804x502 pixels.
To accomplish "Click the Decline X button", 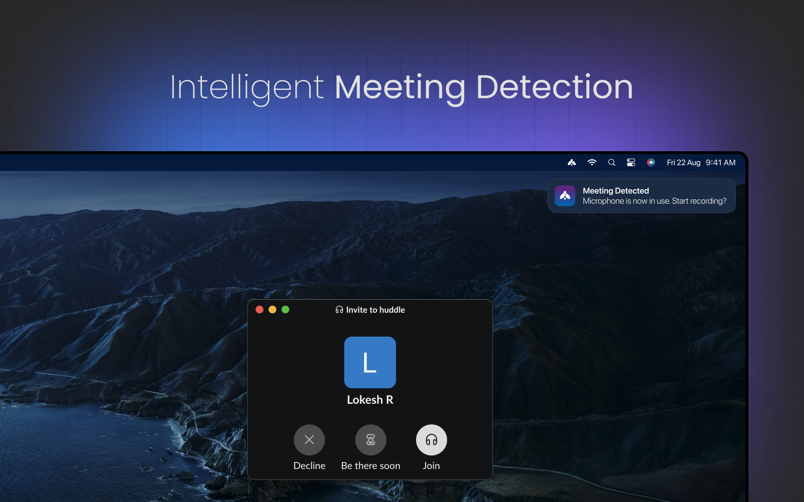I will 309,440.
